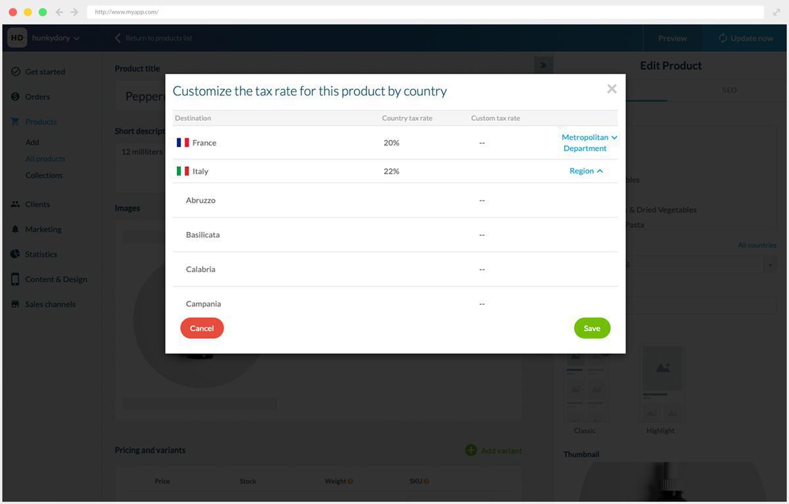Close the tax rate dialog

coord(611,89)
